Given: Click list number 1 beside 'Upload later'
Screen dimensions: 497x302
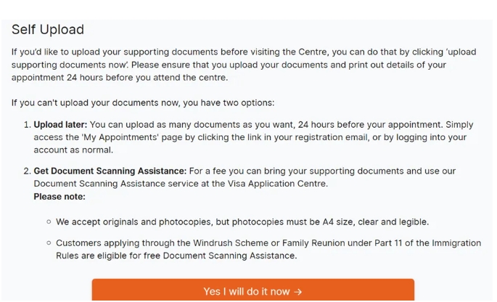Looking at the screenshot, I should 27,125.
